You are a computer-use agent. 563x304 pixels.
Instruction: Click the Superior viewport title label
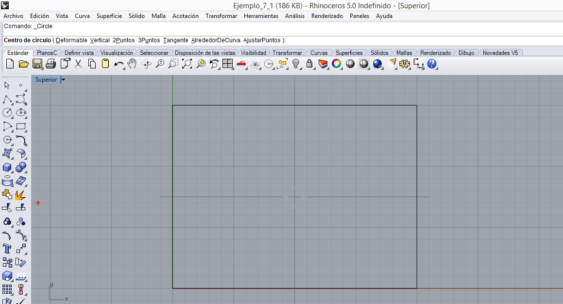46,80
